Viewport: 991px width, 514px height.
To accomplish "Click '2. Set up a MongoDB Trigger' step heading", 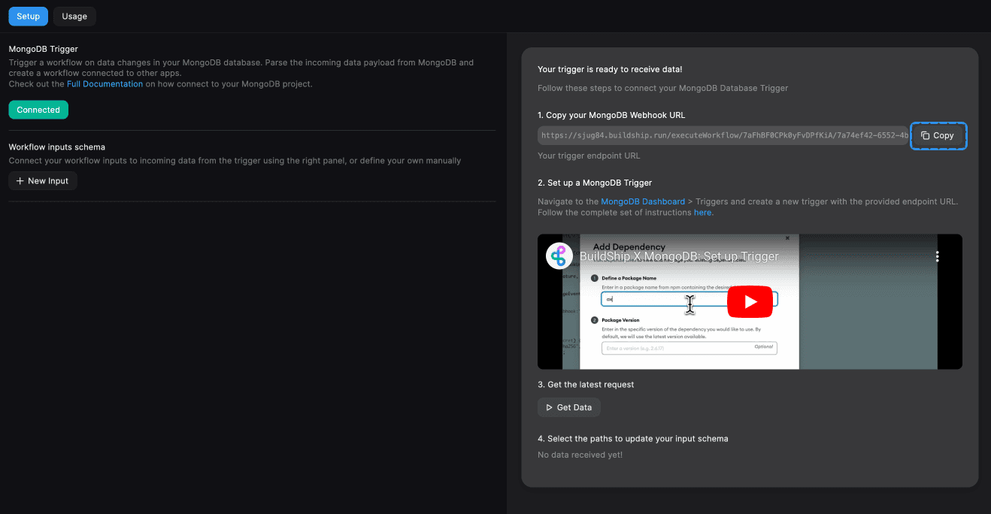I will tap(595, 183).
